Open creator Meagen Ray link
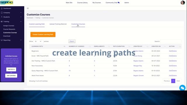The width and height of the screenshot is (187, 105). 138,66
